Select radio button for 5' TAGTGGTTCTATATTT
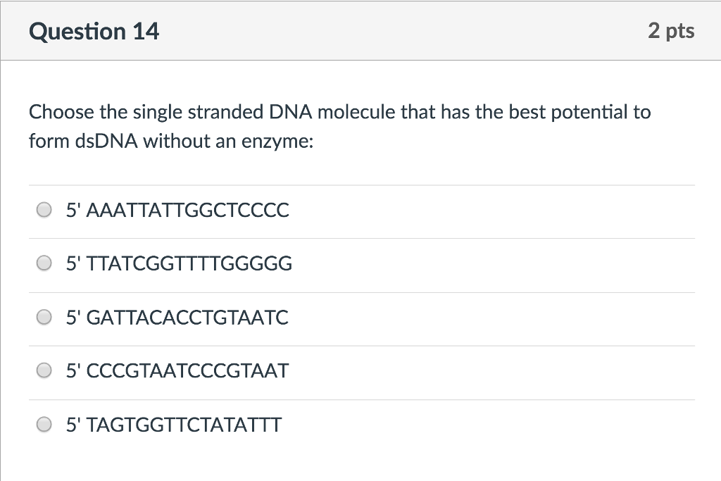 tap(44, 424)
